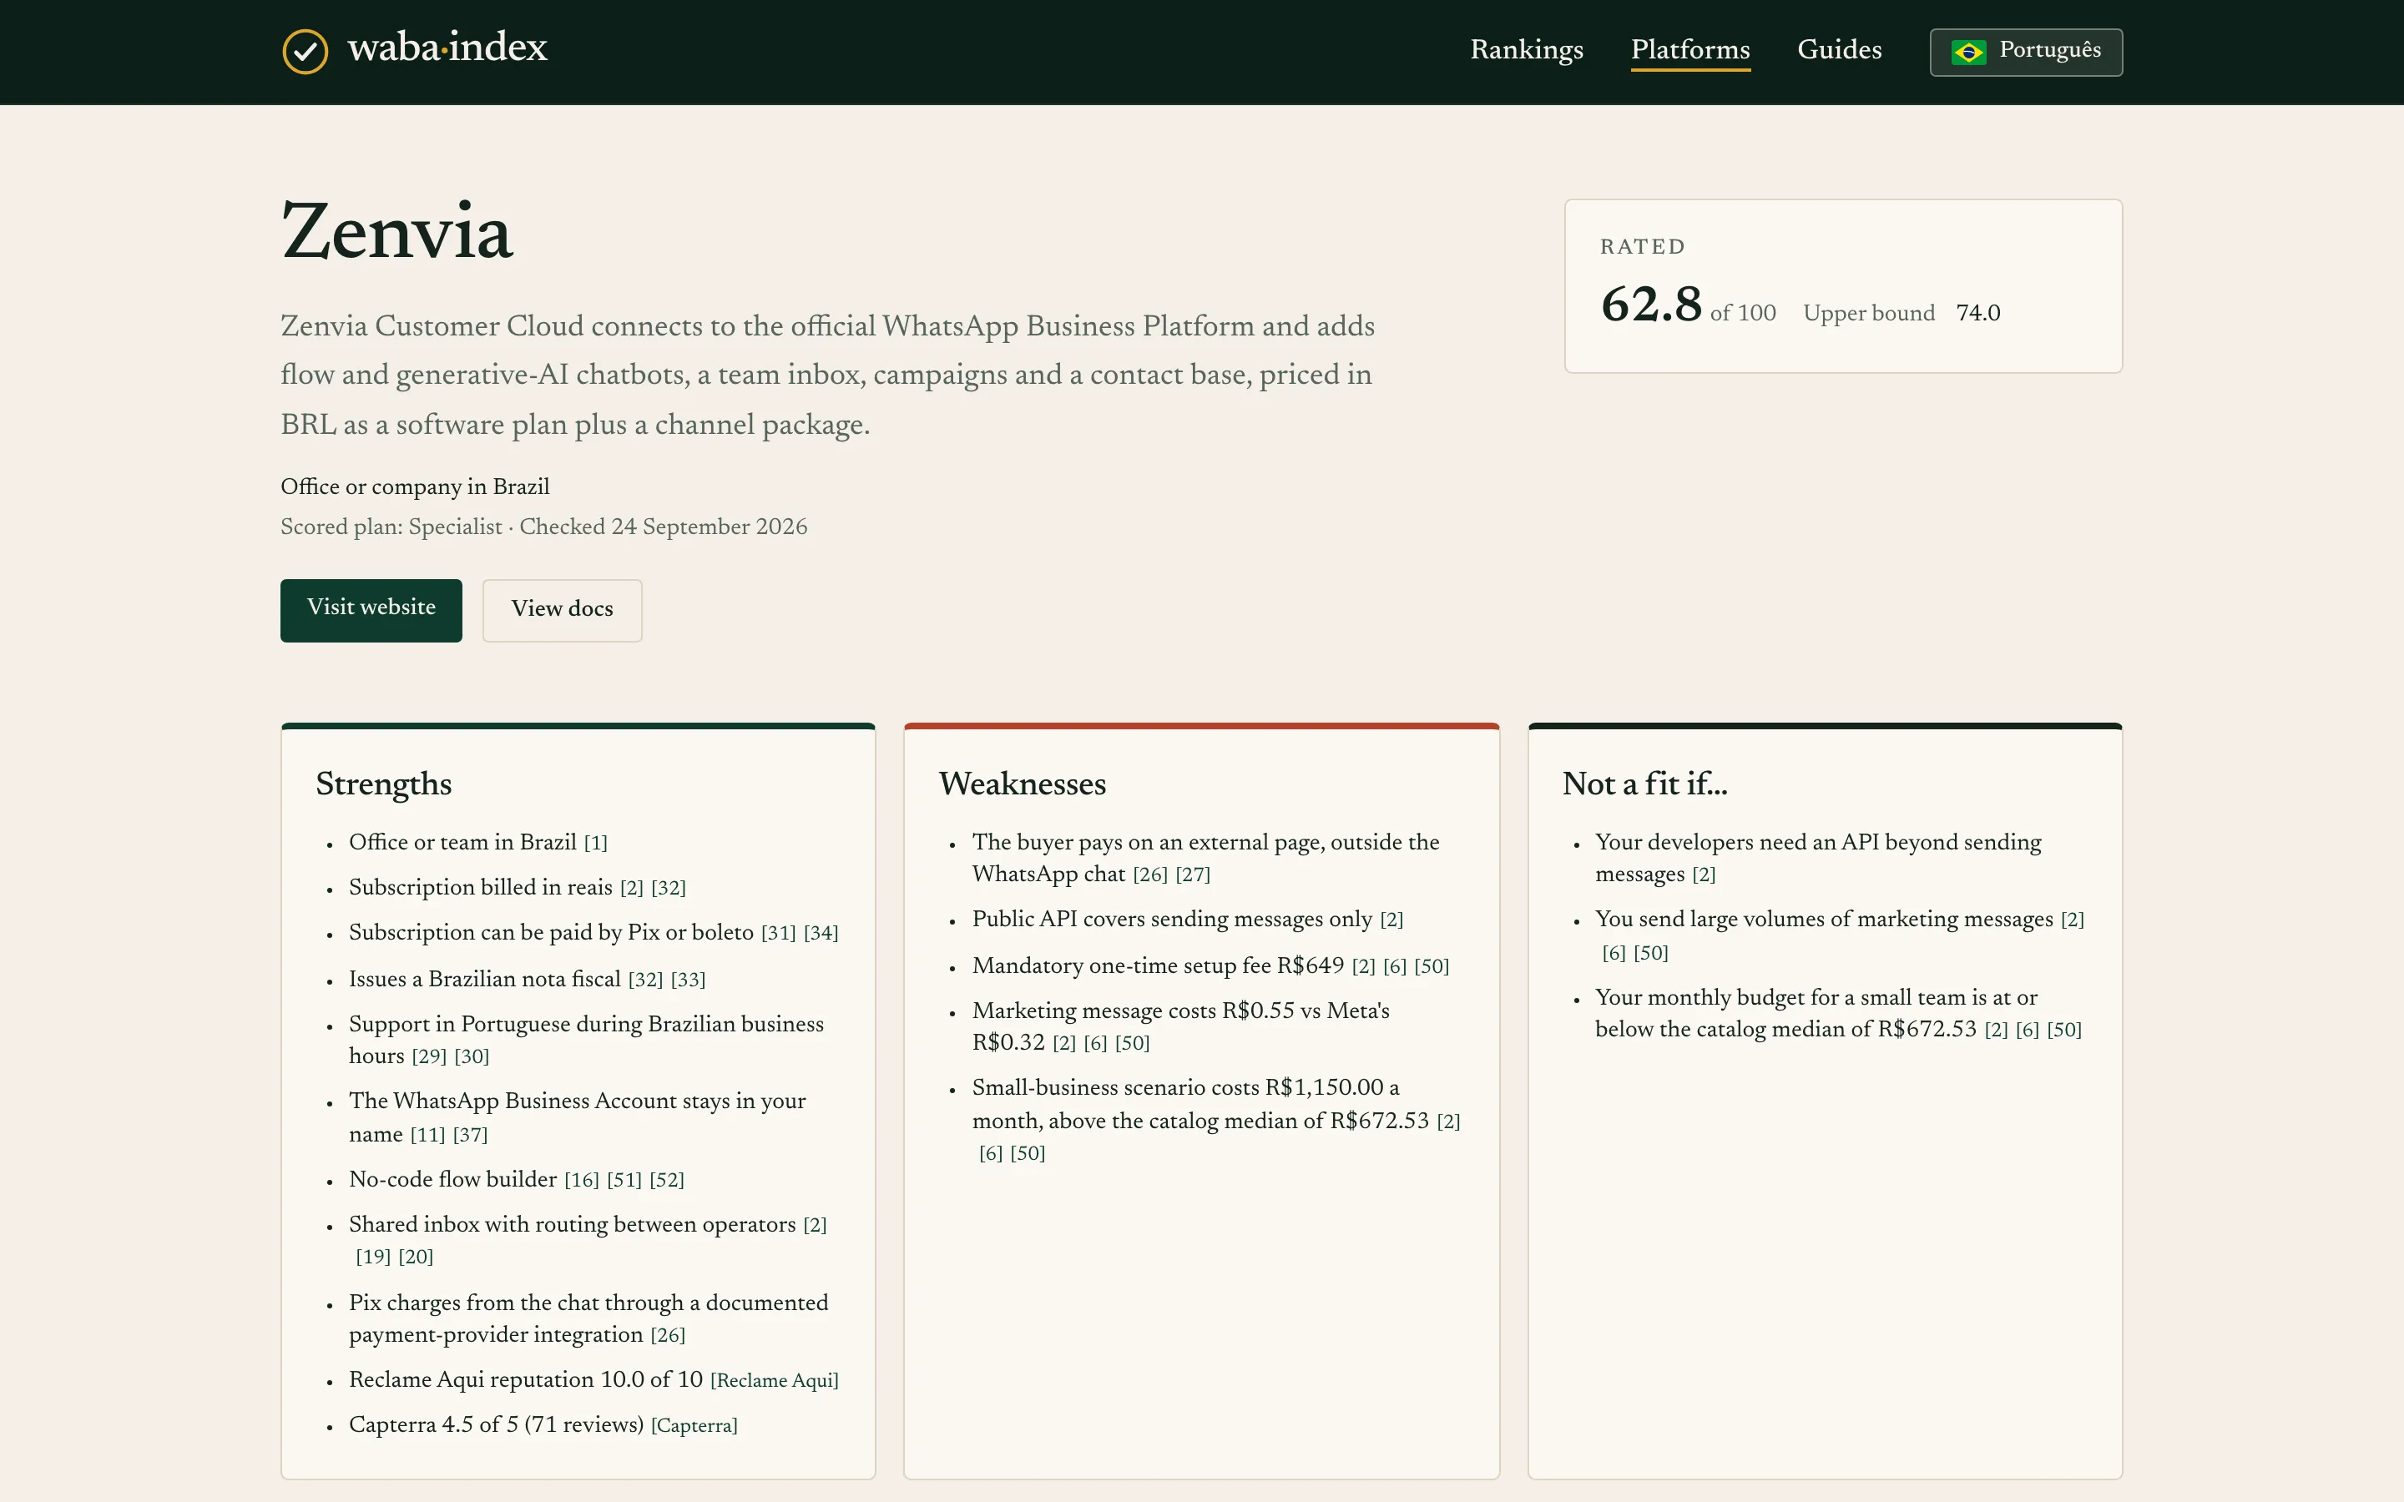Click the Not a fit if... heading
Image resolution: width=2404 pixels, height=1502 pixels.
coord(1645,784)
